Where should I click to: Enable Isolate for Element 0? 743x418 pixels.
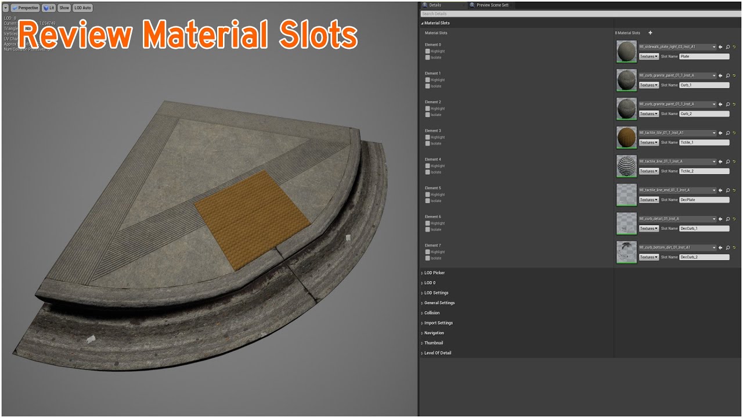pyautogui.click(x=427, y=57)
